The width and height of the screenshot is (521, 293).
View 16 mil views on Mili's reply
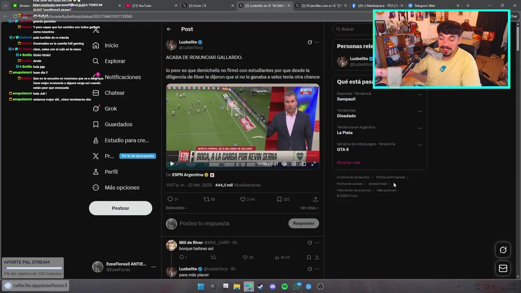click(282, 258)
